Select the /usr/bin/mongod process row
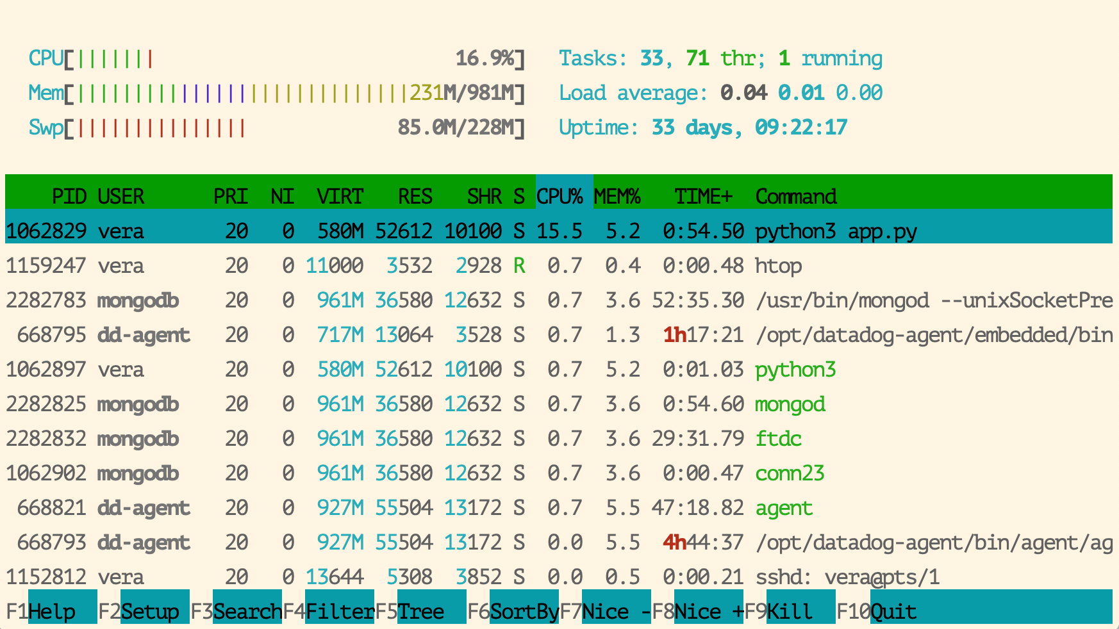Viewport: 1119px width, 629px height. coord(559,300)
